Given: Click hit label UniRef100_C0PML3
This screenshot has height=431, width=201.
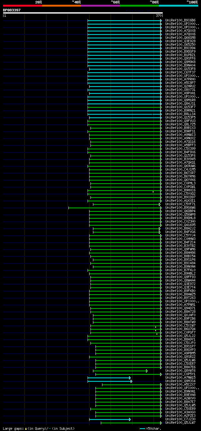Looking at the screenshot, I should (180, 183).
